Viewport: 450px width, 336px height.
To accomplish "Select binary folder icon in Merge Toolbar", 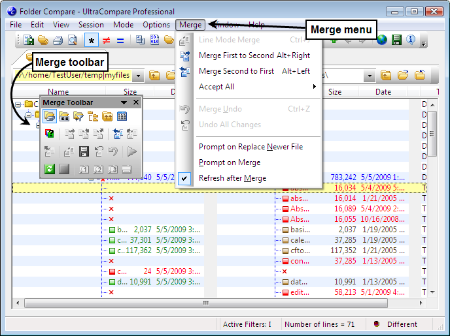I will (x=64, y=117).
